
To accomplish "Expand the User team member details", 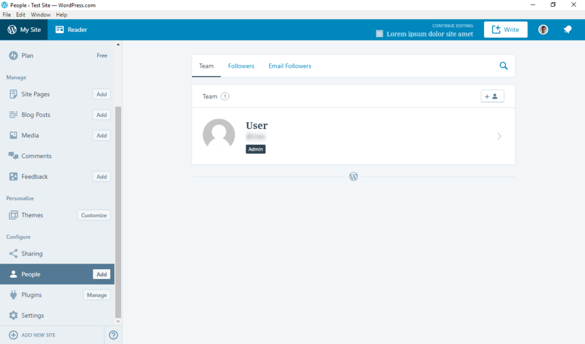I will pos(499,136).
